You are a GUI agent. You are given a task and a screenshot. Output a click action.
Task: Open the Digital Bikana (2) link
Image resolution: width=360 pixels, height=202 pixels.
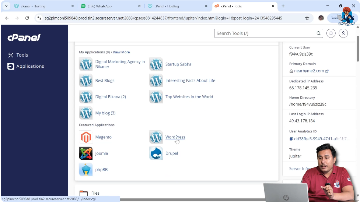[x=111, y=97]
